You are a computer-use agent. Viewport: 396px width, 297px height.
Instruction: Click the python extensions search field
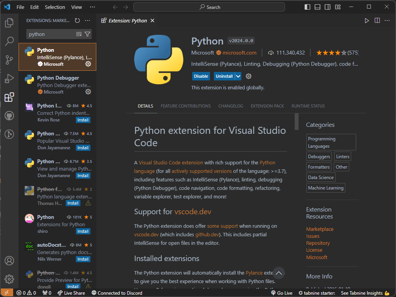click(x=50, y=34)
